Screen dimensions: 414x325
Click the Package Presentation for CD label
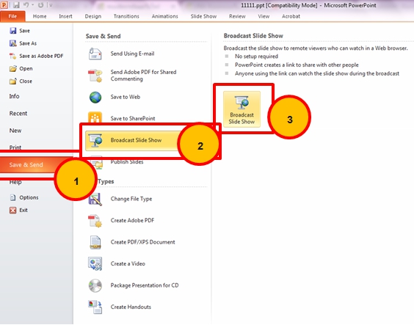pyautogui.click(x=145, y=285)
